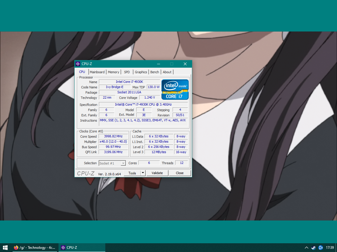
Task: Click the specification field 'i7-4930K CPU @ 3.40GHz'
Action: pos(143,105)
